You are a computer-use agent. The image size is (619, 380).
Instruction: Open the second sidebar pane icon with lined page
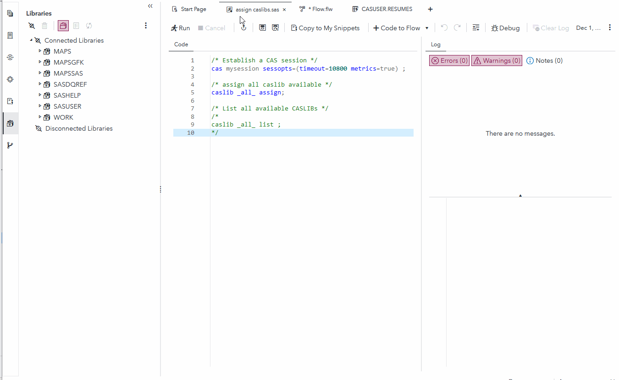[x=10, y=35]
